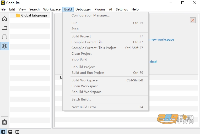Close the welcome page with red X
The width and height of the screenshot is (200, 134).
point(193,20)
